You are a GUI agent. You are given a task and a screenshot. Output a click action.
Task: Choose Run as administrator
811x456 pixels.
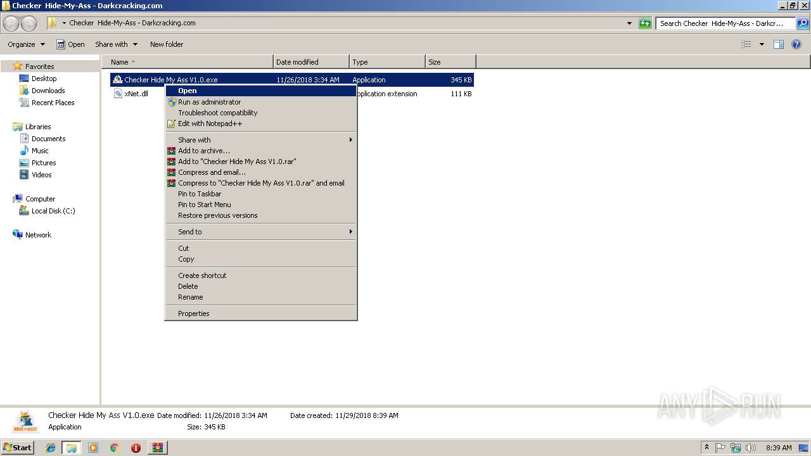[261, 102]
